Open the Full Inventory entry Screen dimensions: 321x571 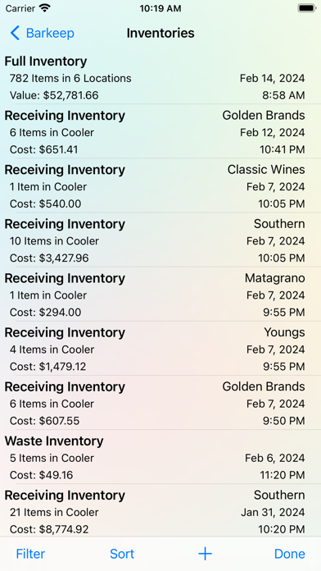pyautogui.click(x=160, y=78)
